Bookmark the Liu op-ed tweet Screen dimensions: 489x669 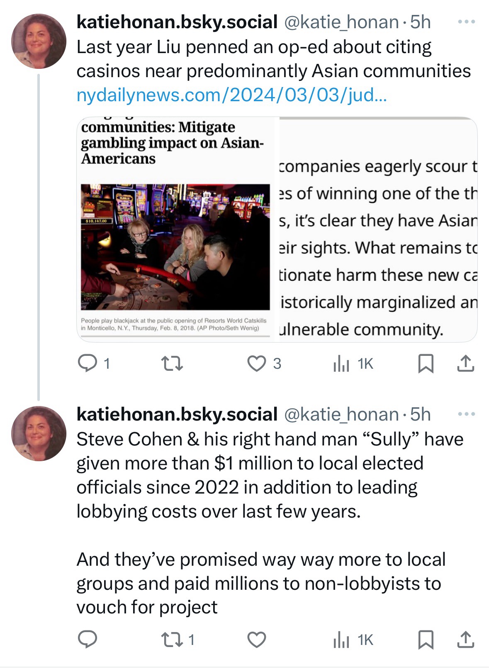point(426,364)
